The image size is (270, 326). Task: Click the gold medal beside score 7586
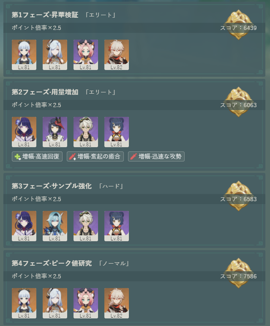pyautogui.click(x=238, y=273)
